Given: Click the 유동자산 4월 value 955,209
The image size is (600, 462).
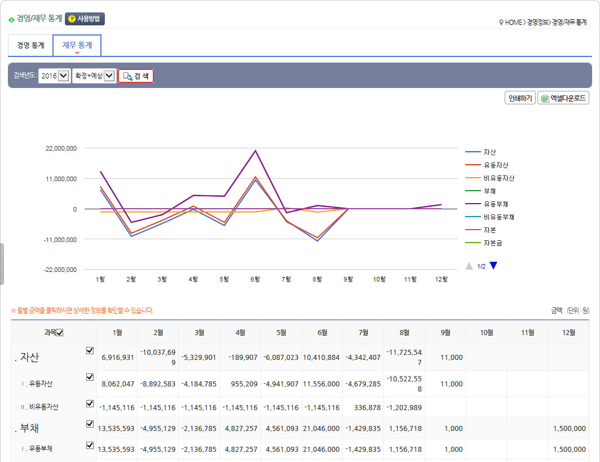Looking at the screenshot, I should pos(244,384).
